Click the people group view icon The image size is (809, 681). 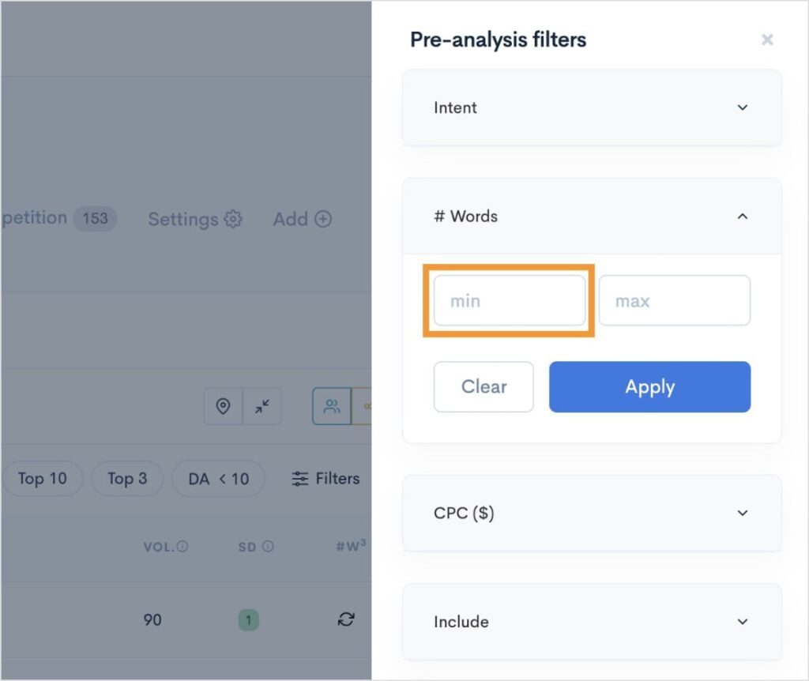[x=332, y=406]
